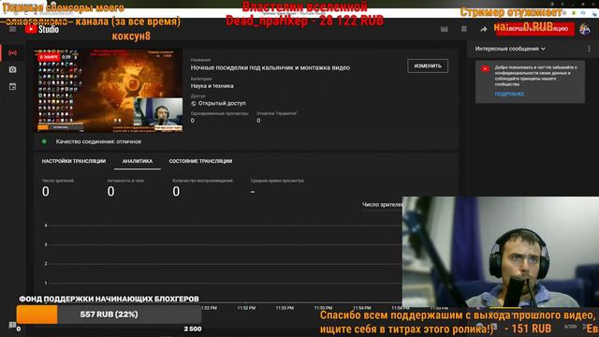Select the Аналитика tab
The width and height of the screenshot is (599, 337).
(x=138, y=161)
